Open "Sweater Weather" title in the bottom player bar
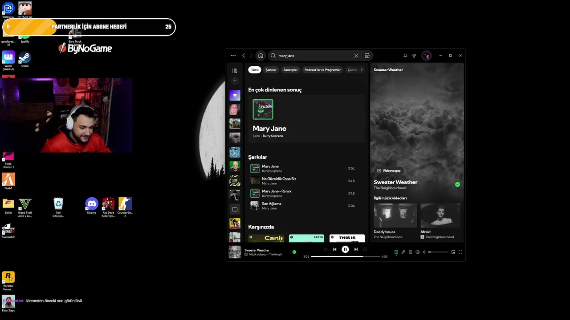Viewport: 570px width, 320px height. (257, 250)
